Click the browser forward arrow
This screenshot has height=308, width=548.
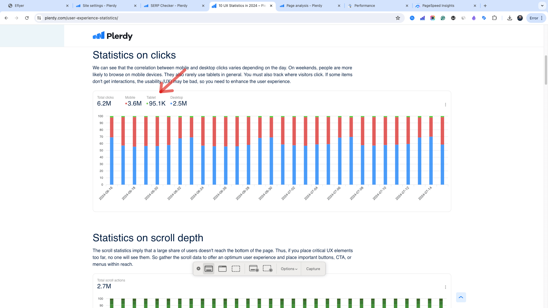click(17, 18)
